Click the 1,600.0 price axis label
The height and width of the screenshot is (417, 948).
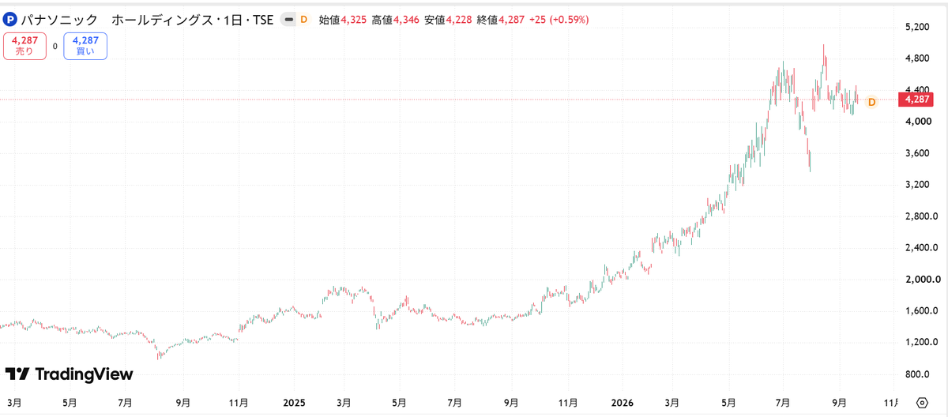tap(920, 311)
